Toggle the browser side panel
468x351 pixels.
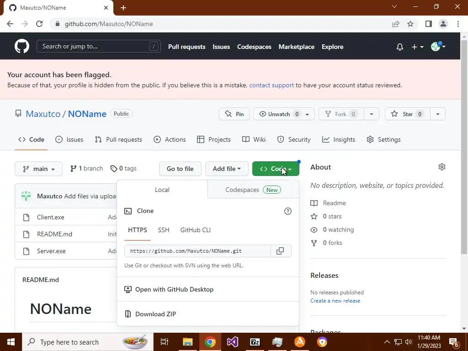click(x=429, y=24)
